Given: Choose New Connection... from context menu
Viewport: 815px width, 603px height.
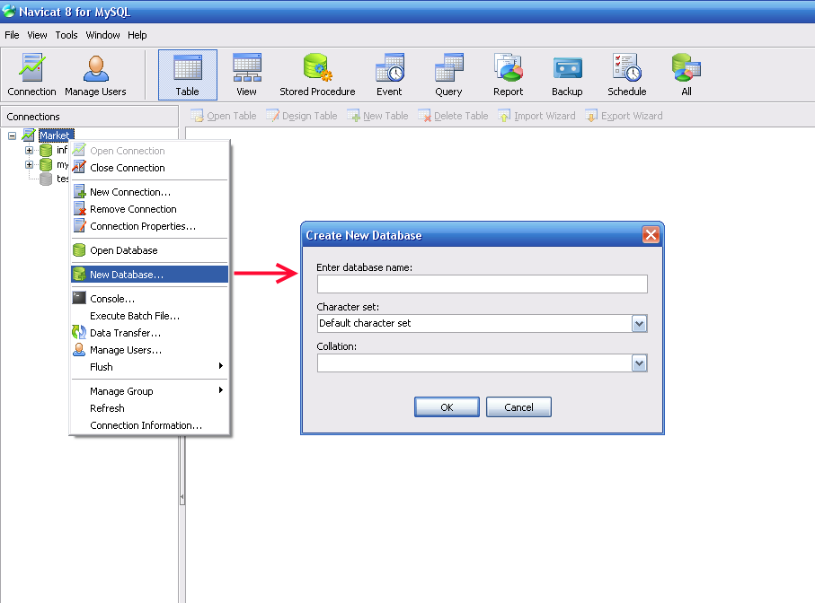Looking at the screenshot, I should click(150, 192).
